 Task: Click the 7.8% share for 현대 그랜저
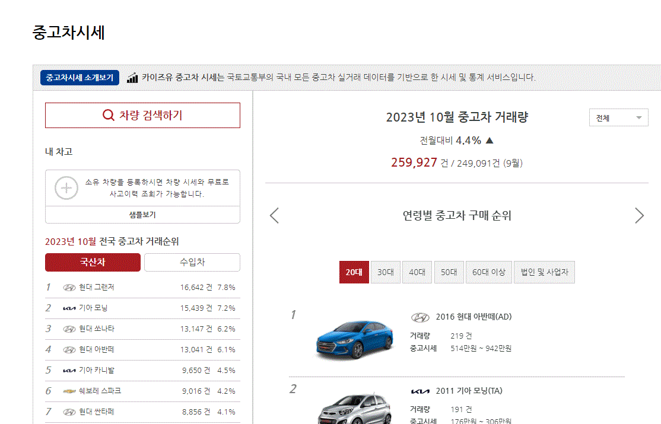pos(227,288)
